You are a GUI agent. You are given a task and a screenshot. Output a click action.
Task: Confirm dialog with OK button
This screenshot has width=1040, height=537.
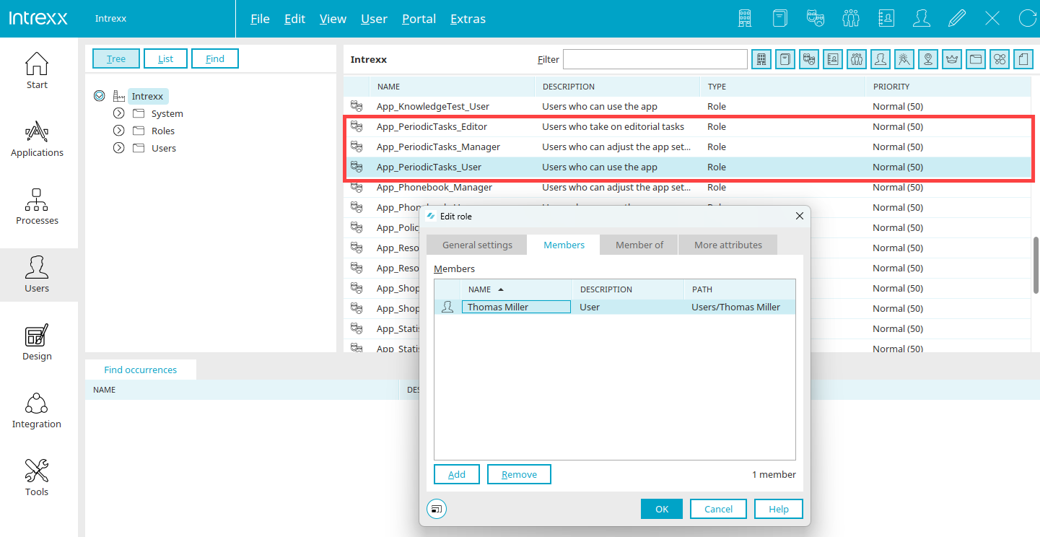(x=662, y=509)
